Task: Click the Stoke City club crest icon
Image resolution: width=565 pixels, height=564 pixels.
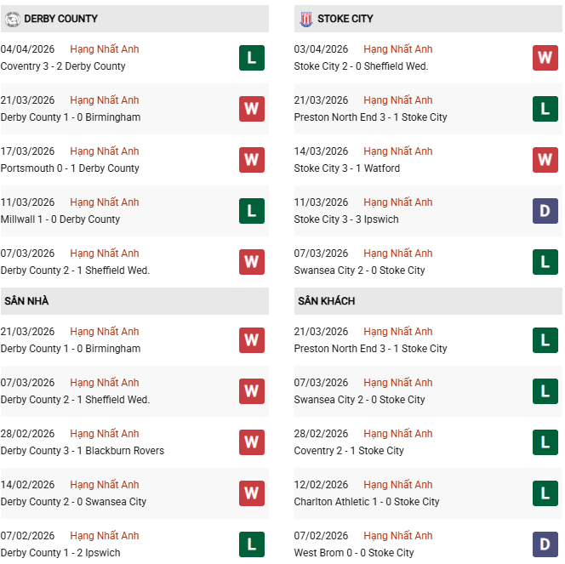Action: point(305,18)
